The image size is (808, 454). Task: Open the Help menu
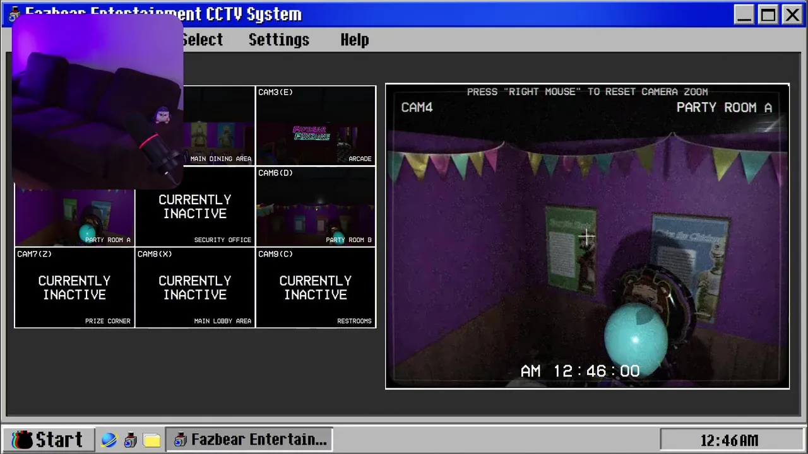pos(354,40)
